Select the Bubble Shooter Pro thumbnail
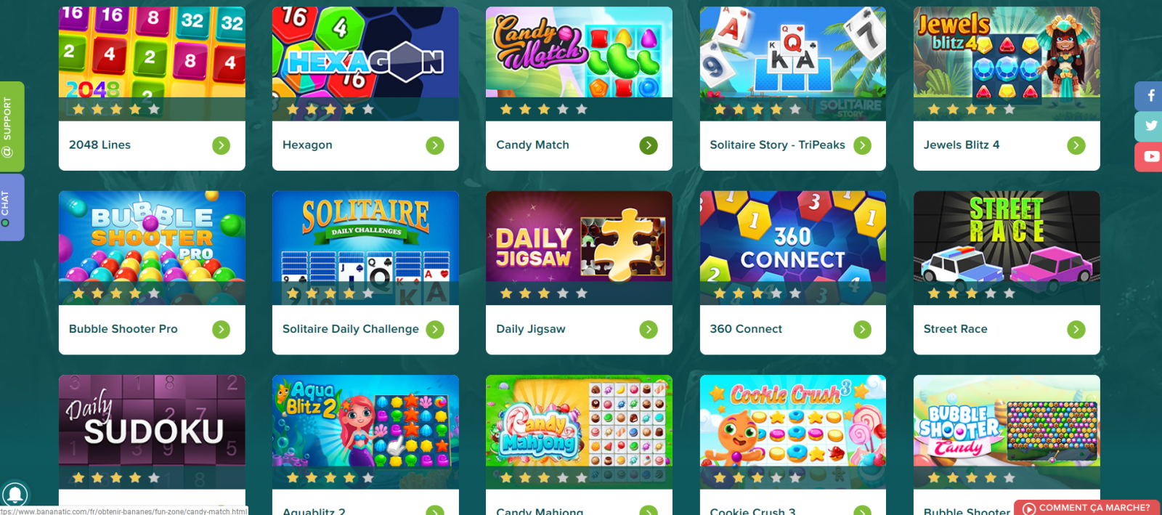This screenshot has width=1162, height=515. click(x=152, y=248)
